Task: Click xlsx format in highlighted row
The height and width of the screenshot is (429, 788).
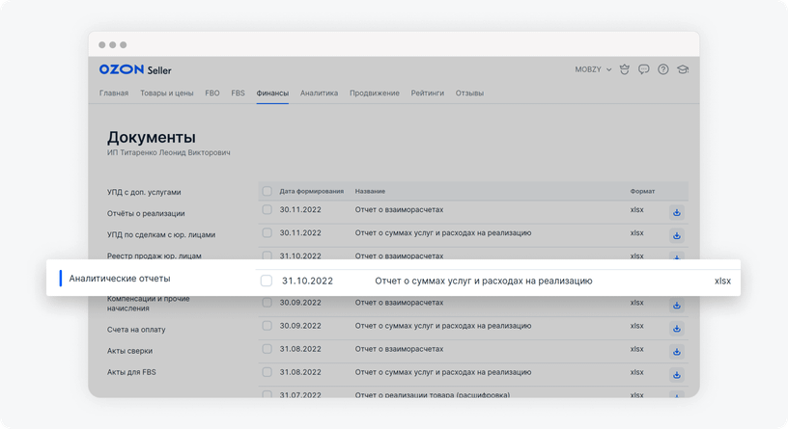Action: coord(722,281)
